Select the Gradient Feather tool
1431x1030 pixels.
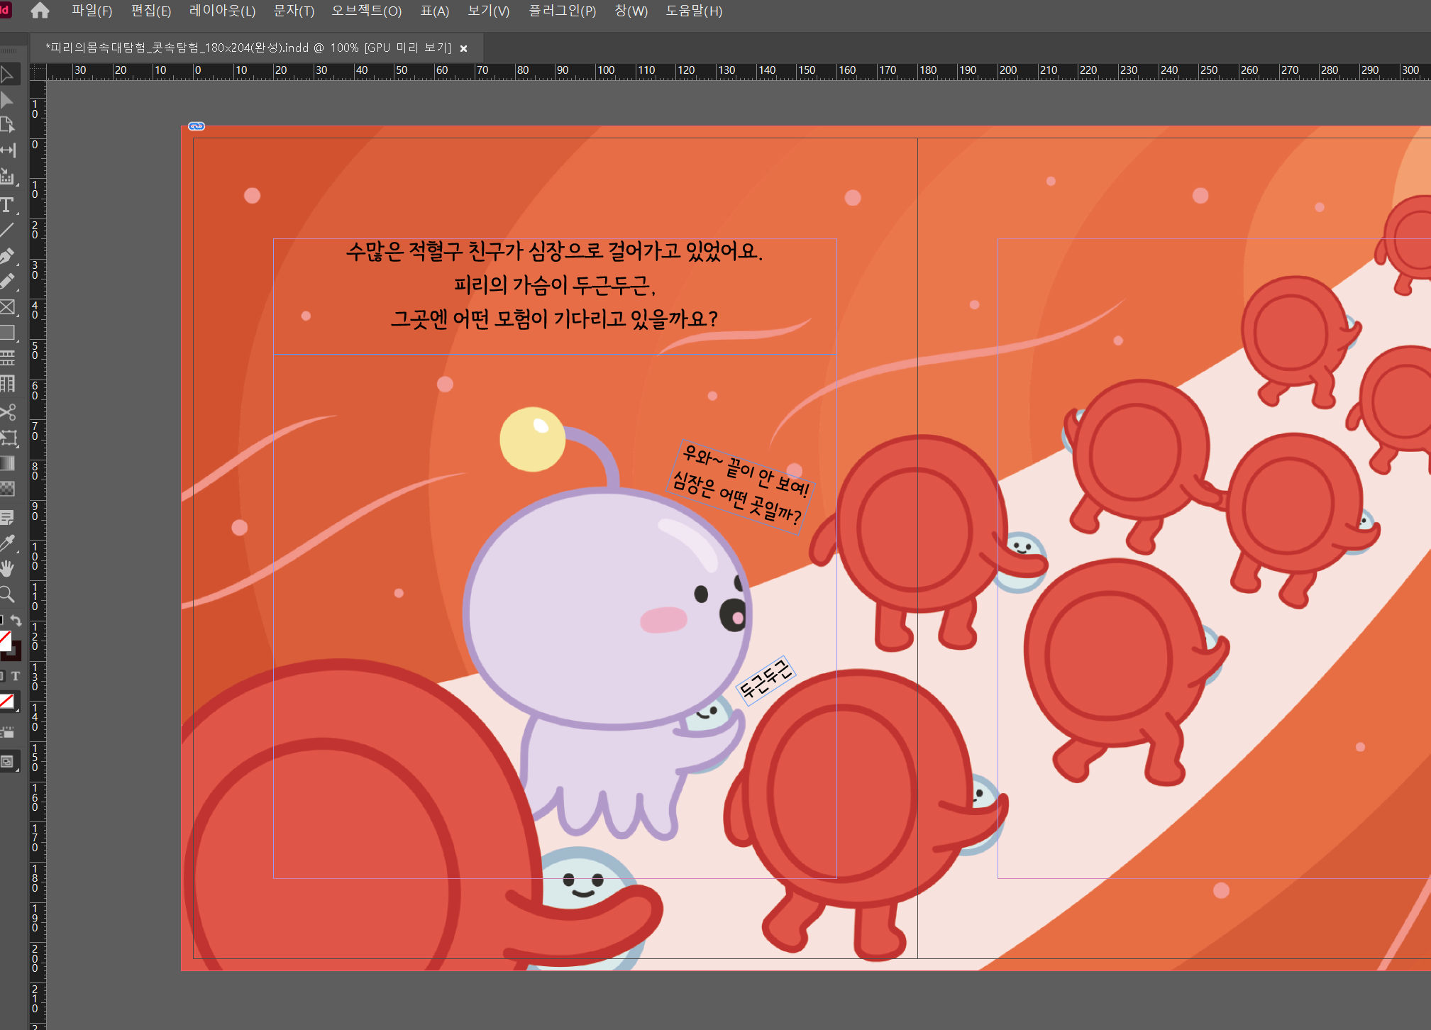pos(7,489)
